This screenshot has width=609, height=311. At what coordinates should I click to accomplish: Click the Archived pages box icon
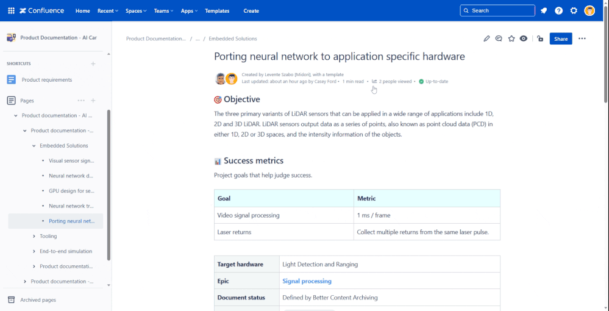coord(11,300)
